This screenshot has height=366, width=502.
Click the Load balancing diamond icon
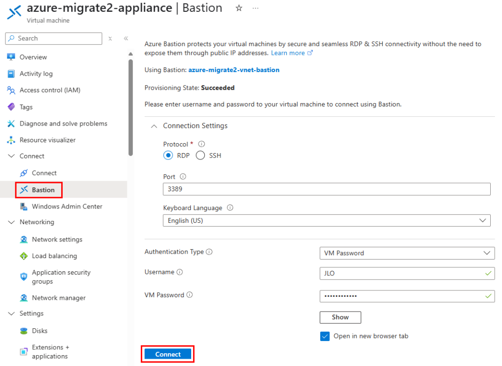[24, 256]
